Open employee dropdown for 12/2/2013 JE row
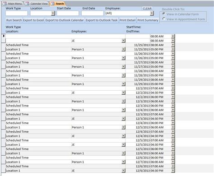This screenshot has height=176, width=214. pos(123,93)
